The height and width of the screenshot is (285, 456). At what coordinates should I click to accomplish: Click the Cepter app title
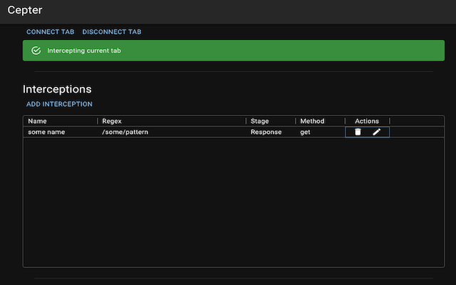tap(25, 11)
